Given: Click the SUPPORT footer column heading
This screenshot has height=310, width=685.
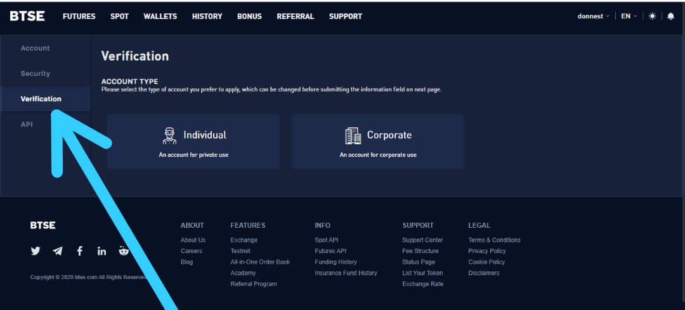Looking at the screenshot, I should [x=418, y=225].
